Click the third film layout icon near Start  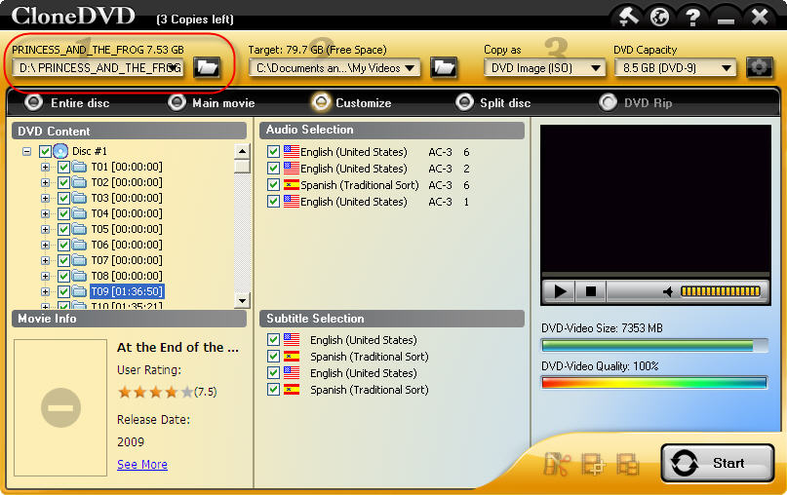(628, 464)
